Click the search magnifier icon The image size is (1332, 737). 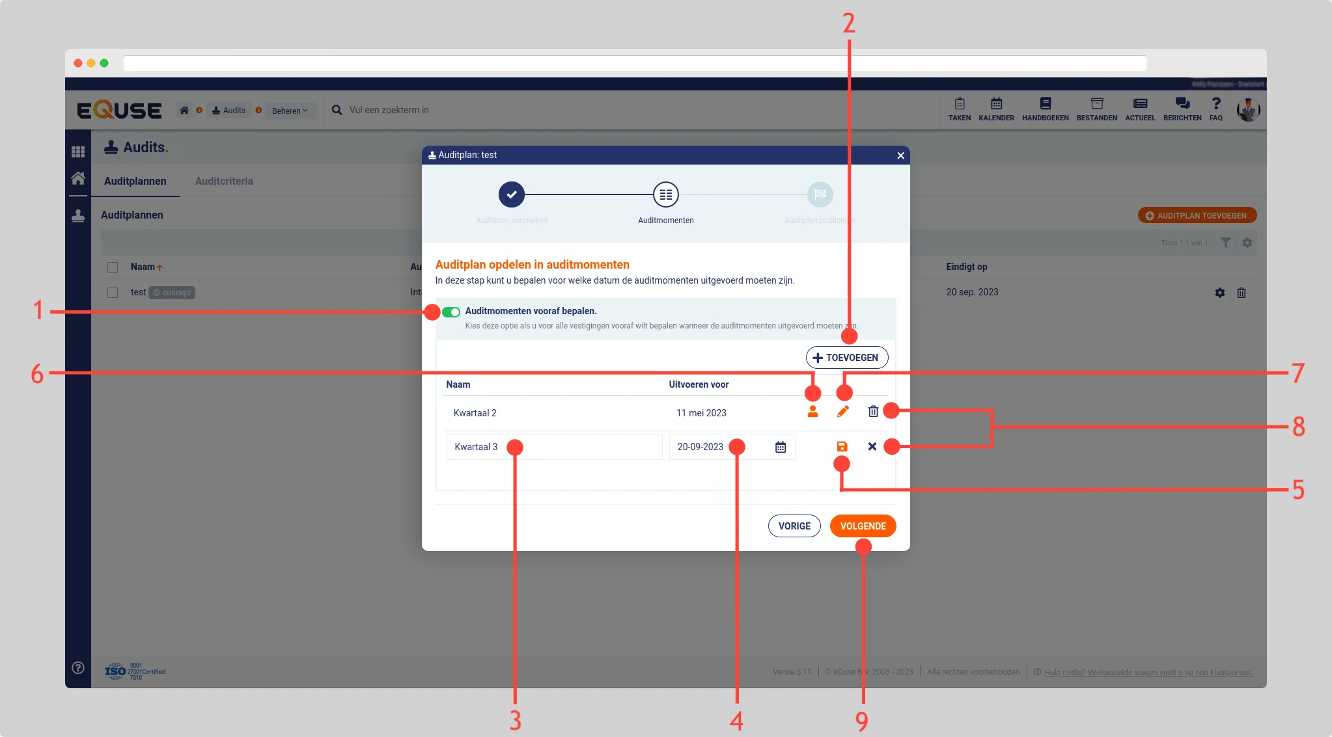337,110
